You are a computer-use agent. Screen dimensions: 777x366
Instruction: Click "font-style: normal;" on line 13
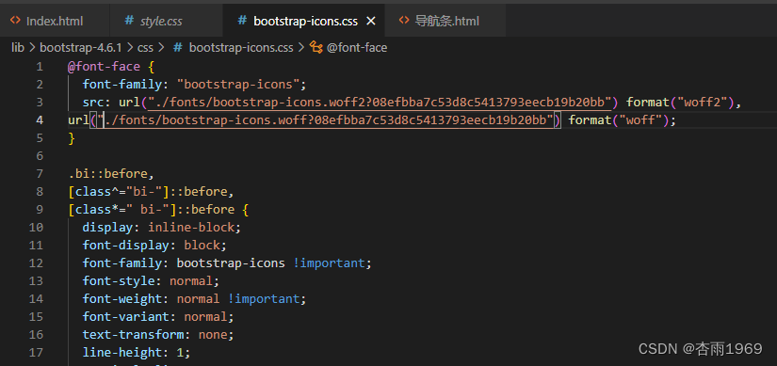click(151, 280)
